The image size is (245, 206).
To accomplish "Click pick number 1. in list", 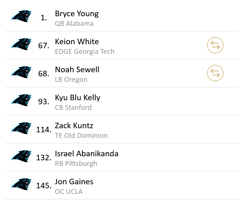I will pyautogui.click(x=44, y=18).
